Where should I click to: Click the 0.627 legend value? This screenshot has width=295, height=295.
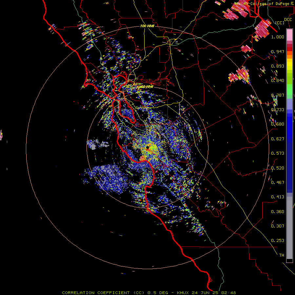pyautogui.click(x=278, y=139)
